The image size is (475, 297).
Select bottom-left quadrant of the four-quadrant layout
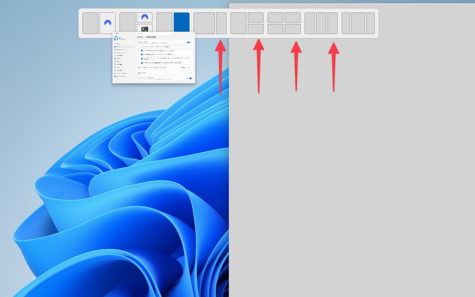(x=276, y=29)
